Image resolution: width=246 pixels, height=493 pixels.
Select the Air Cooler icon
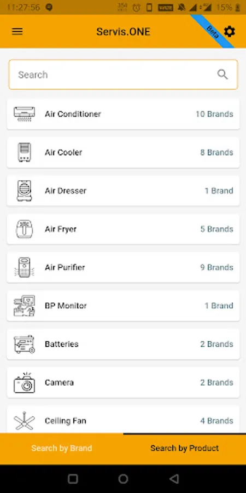click(24, 152)
